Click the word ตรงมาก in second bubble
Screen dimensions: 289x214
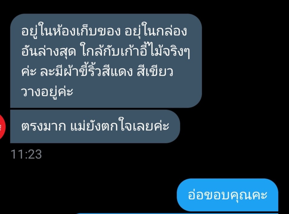pyautogui.click(x=44, y=126)
